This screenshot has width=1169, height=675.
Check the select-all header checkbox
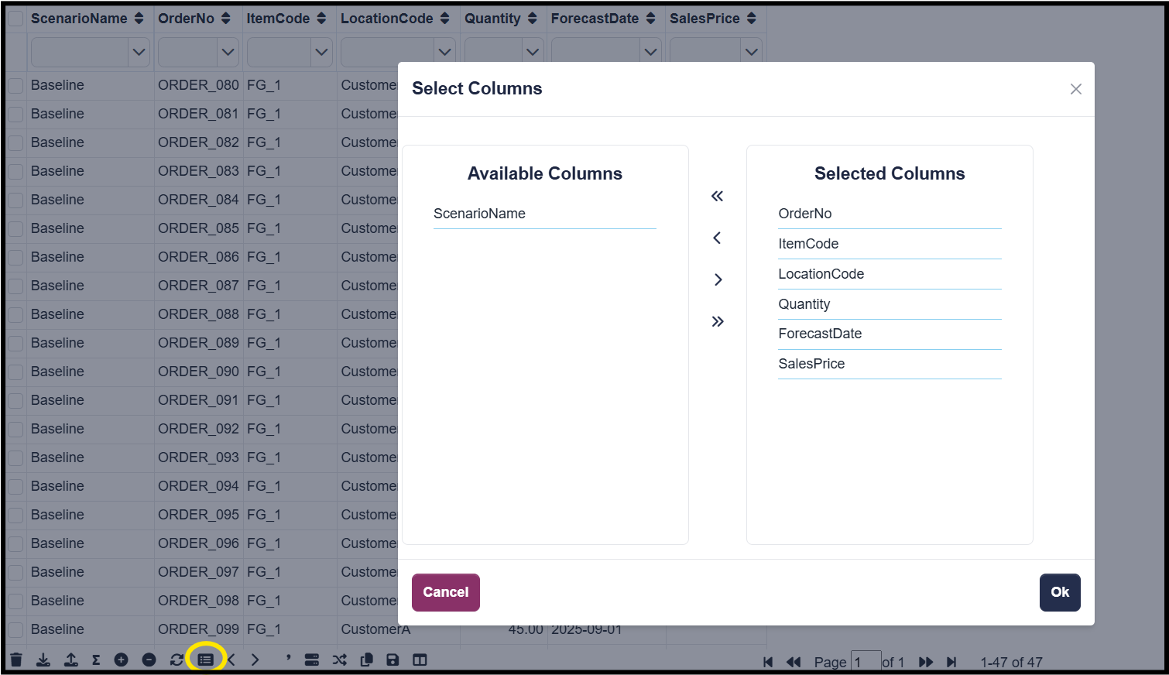(x=15, y=19)
